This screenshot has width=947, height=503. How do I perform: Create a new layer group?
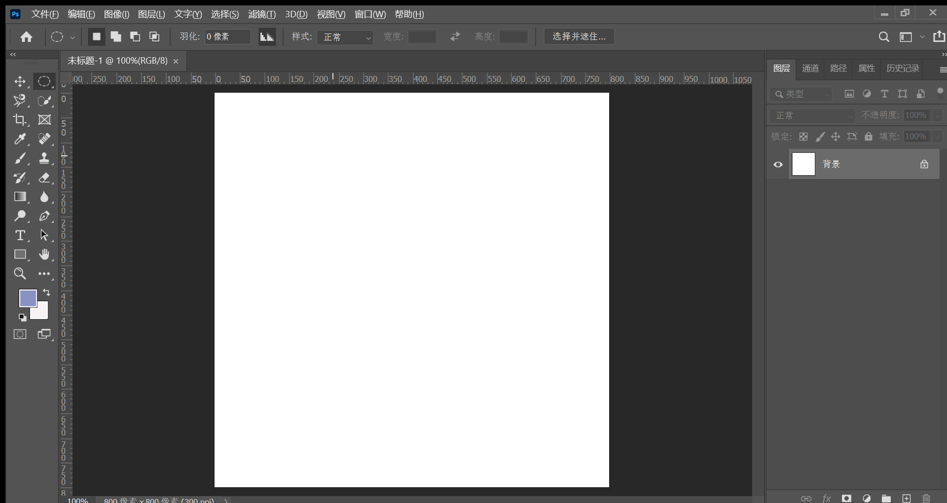pos(886,498)
